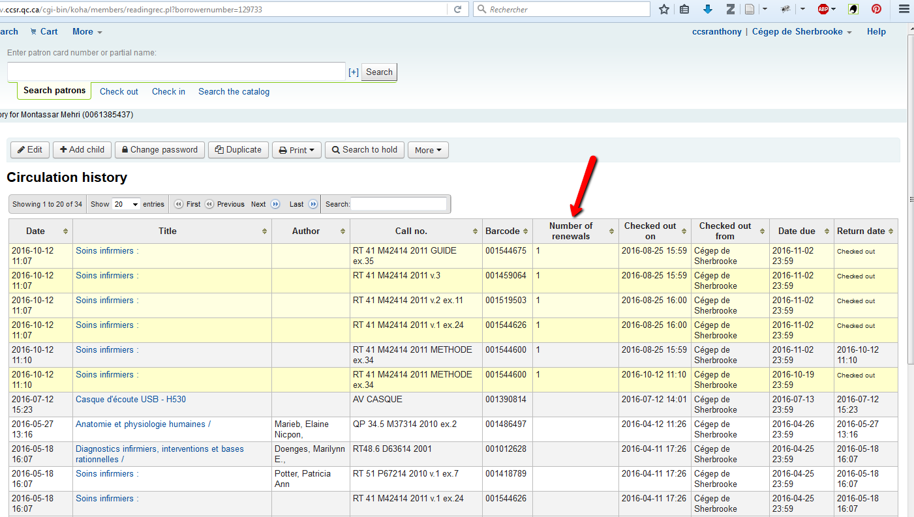This screenshot has width=914, height=517.
Task: Click the Adblock Plus icon
Action: (x=823, y=9)
